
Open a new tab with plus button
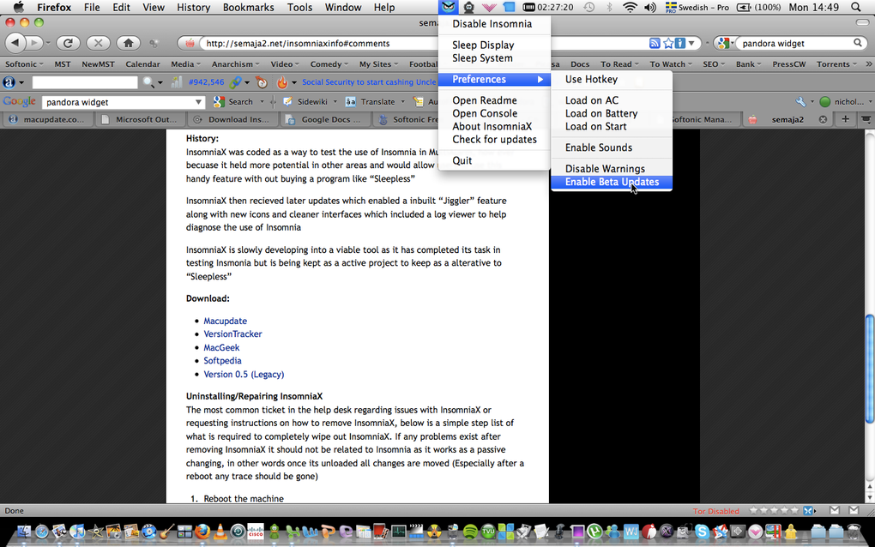pos(846,119)
